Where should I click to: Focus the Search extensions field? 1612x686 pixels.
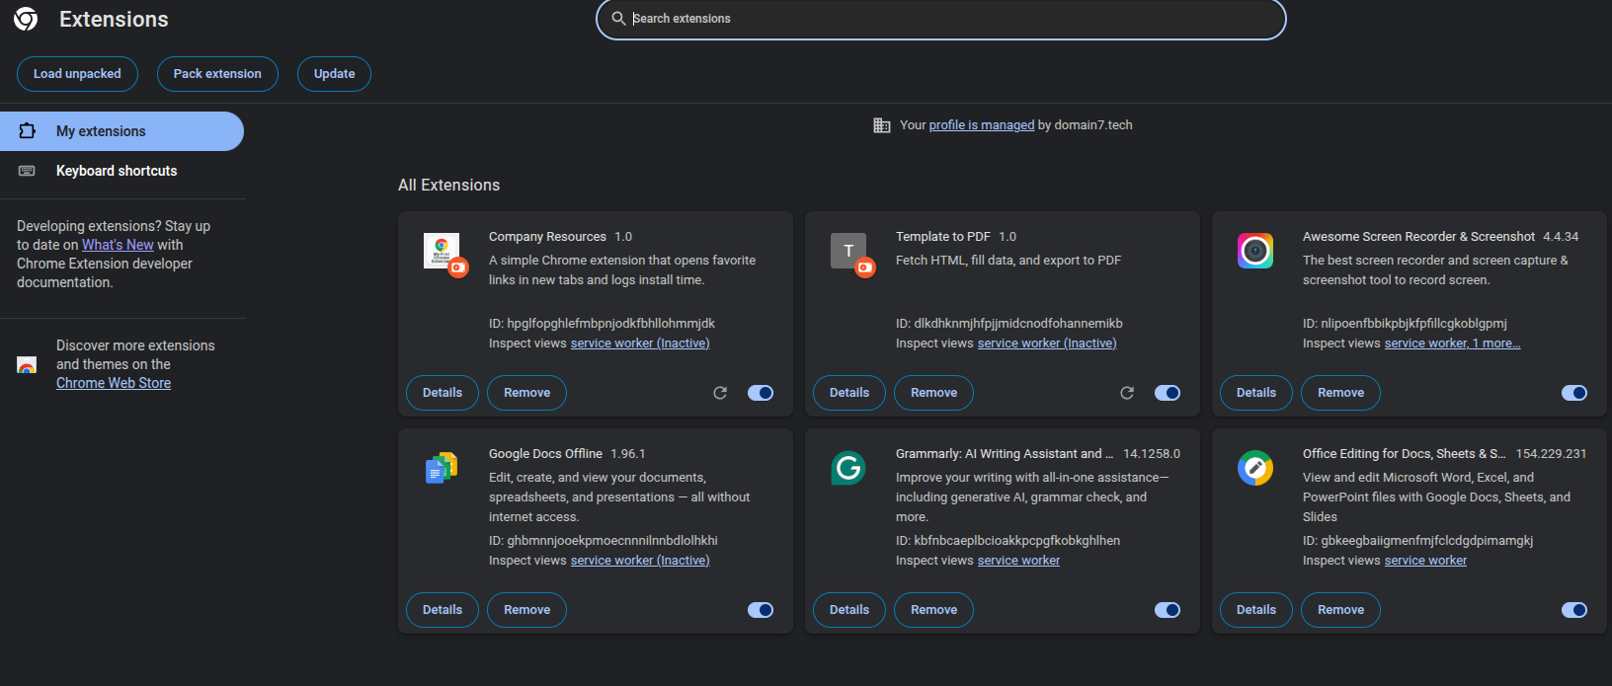[x=941, y=19]
